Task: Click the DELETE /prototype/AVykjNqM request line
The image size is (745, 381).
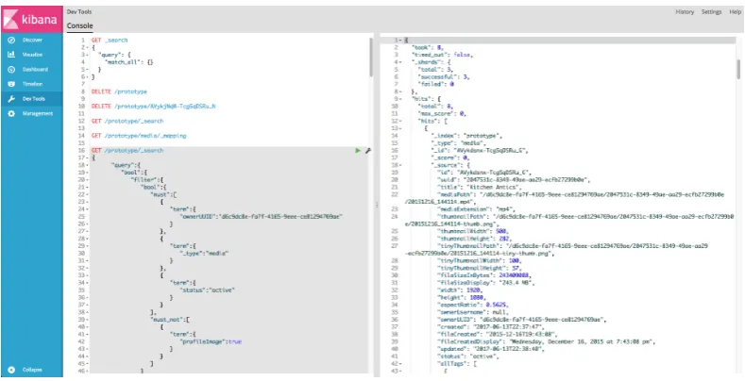Action: [154, 107]
